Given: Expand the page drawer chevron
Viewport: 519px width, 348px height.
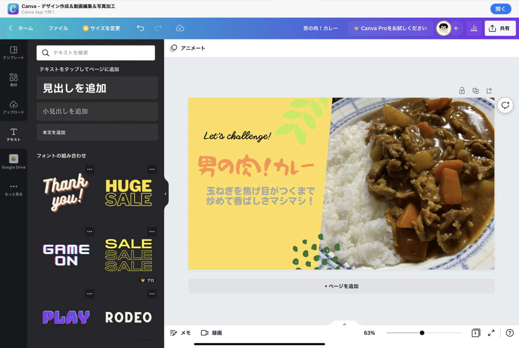Looking at the screenshot, I should point(345,324).
